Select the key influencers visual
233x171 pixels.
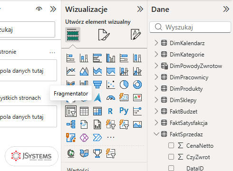point(137,111)
